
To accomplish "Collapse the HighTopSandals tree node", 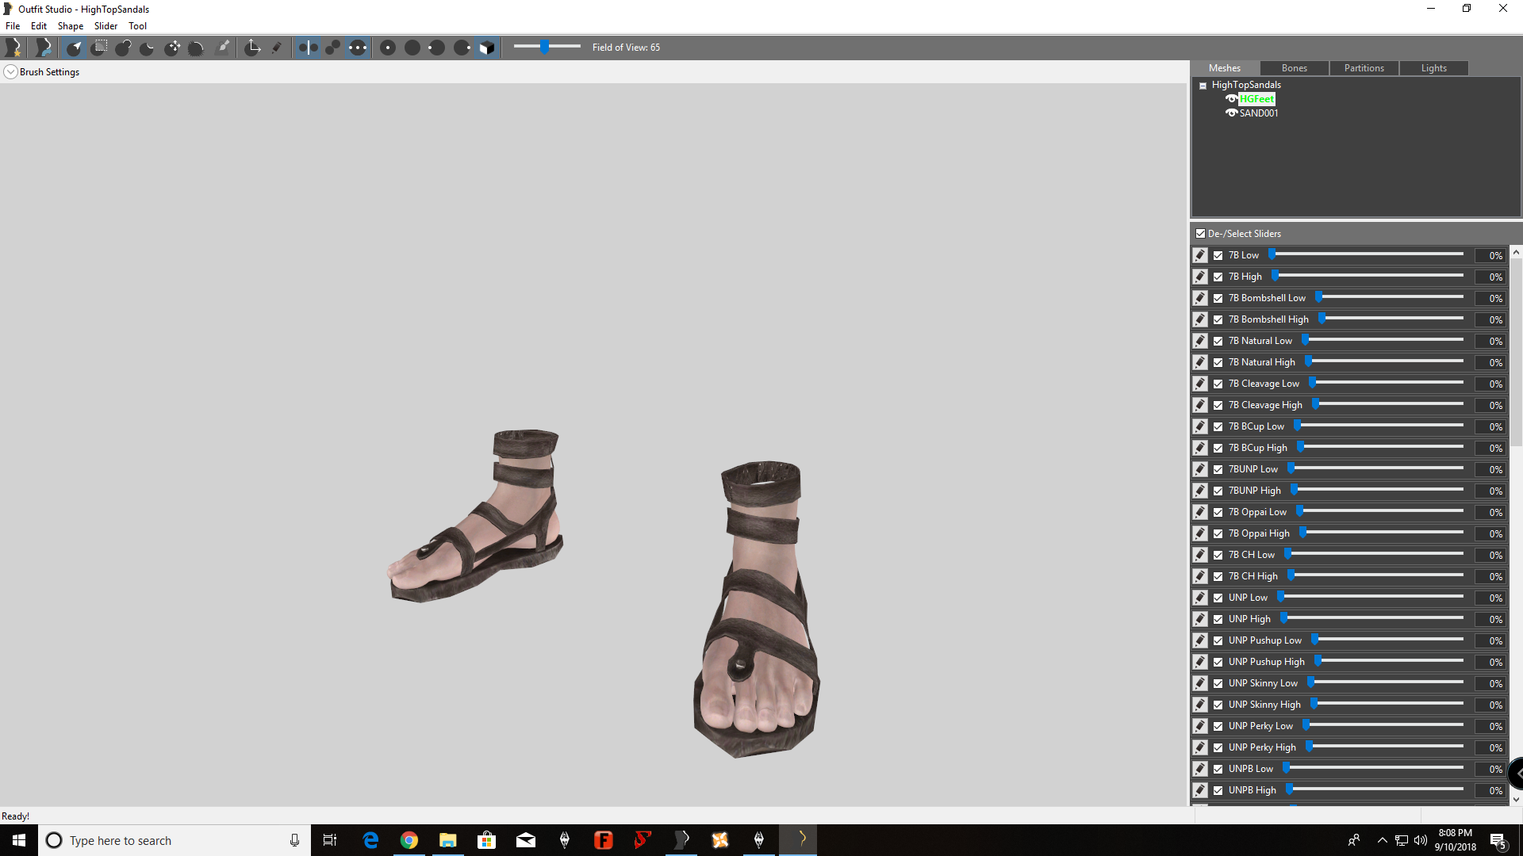I will click(x=1203, y=84).
